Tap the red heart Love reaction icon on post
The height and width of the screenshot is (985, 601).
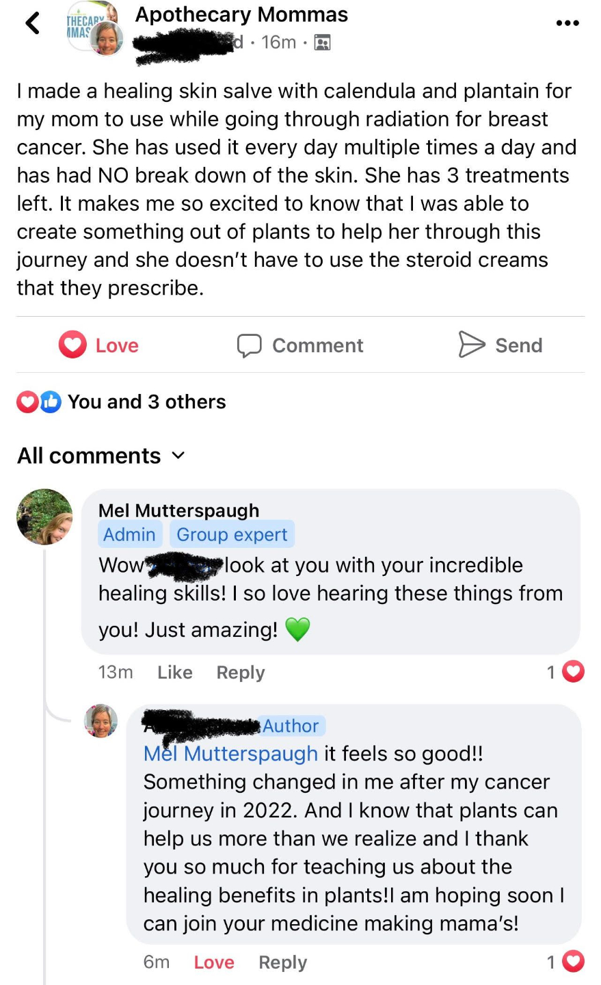pyautogui.click(x=72, y=345)
